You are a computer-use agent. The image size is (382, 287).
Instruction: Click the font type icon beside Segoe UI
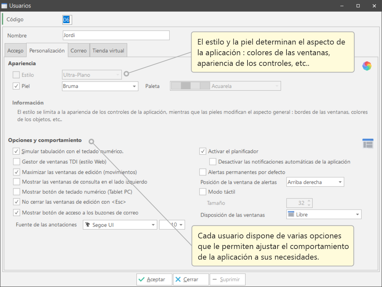88,225
